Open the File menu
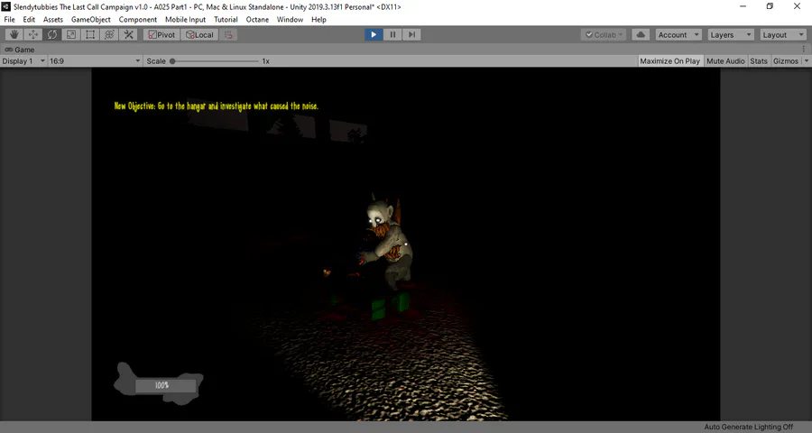Viewport: 812px width, 433px height. coord(9,19)
